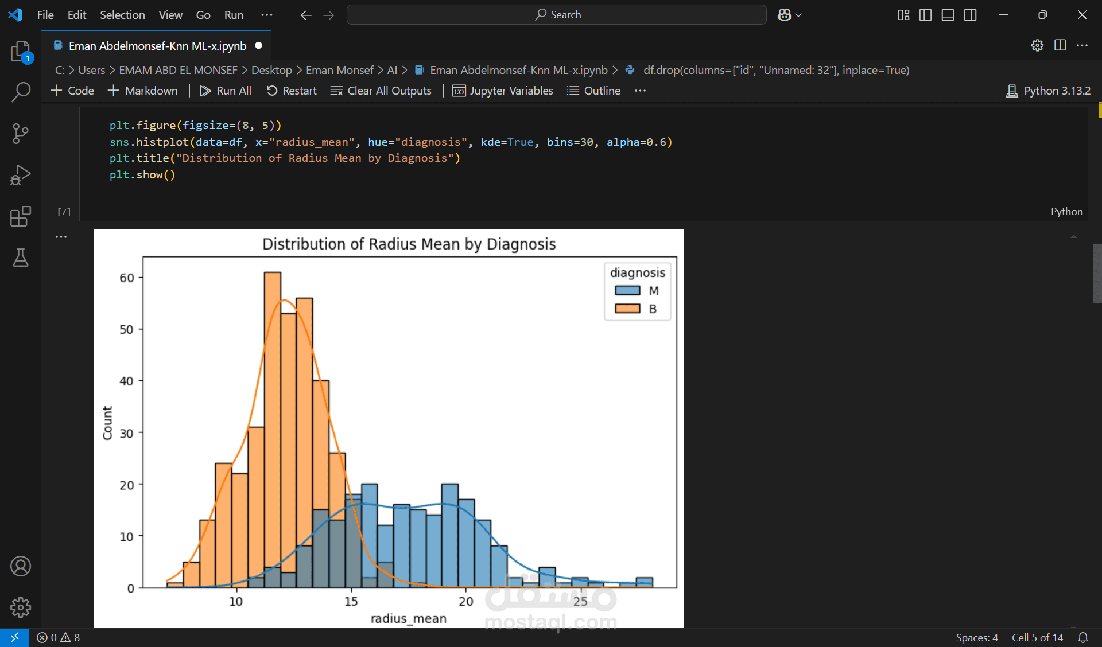Image resolution: width=1102 pixels, height=647 pixels.
Task: Open the Extensions view
Action: click(21, 216)
